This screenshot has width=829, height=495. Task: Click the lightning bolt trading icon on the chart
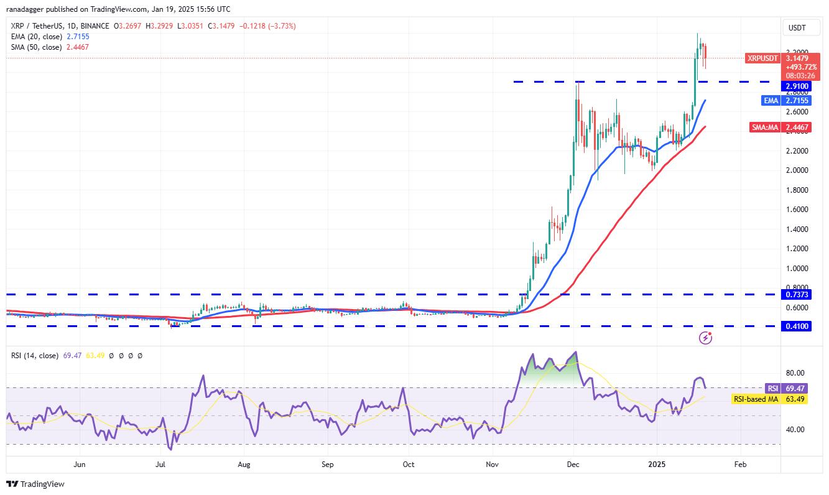(705, 338)
